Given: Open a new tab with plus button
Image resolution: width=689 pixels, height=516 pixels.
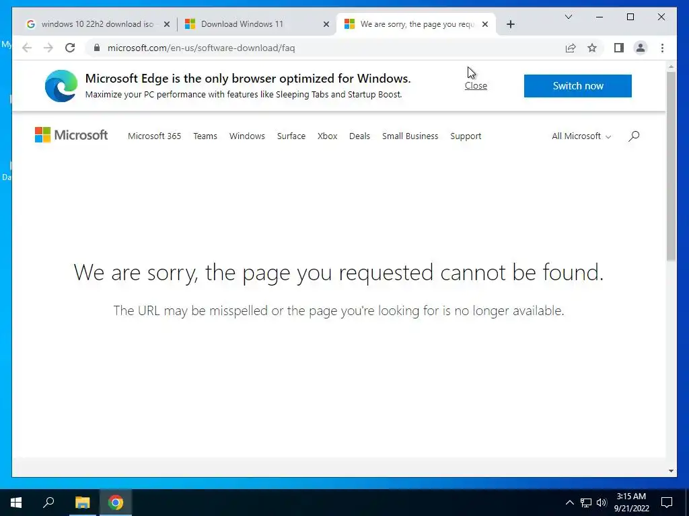Looking at the screenshot, I should click(x=510, y=24).
